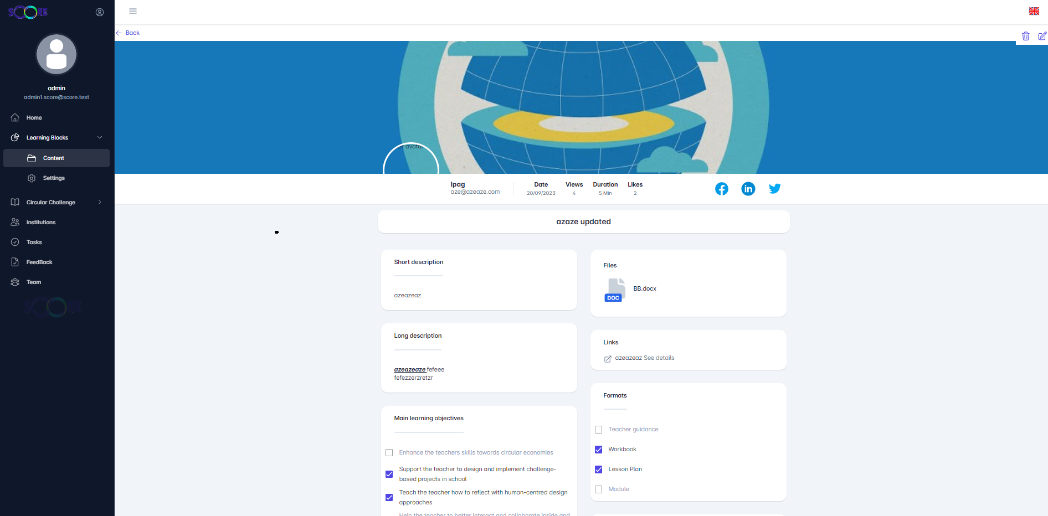Viewport: 1048px width, 516px height.
Task: Share on Facebook icon
Action: [721, 189]
